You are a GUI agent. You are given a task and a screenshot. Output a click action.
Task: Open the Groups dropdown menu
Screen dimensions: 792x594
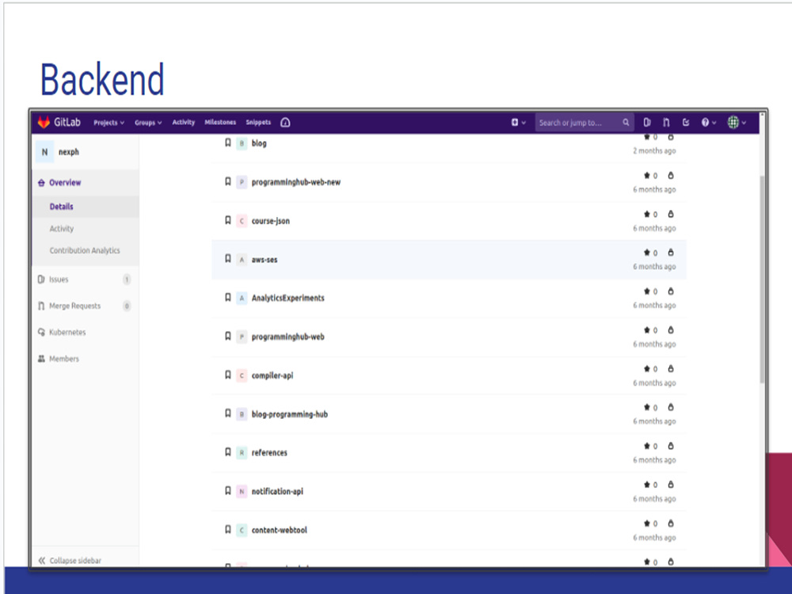click(148, 123)
